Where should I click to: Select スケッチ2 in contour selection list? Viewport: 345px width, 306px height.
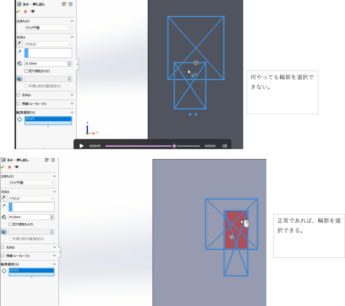click(31, 270)
